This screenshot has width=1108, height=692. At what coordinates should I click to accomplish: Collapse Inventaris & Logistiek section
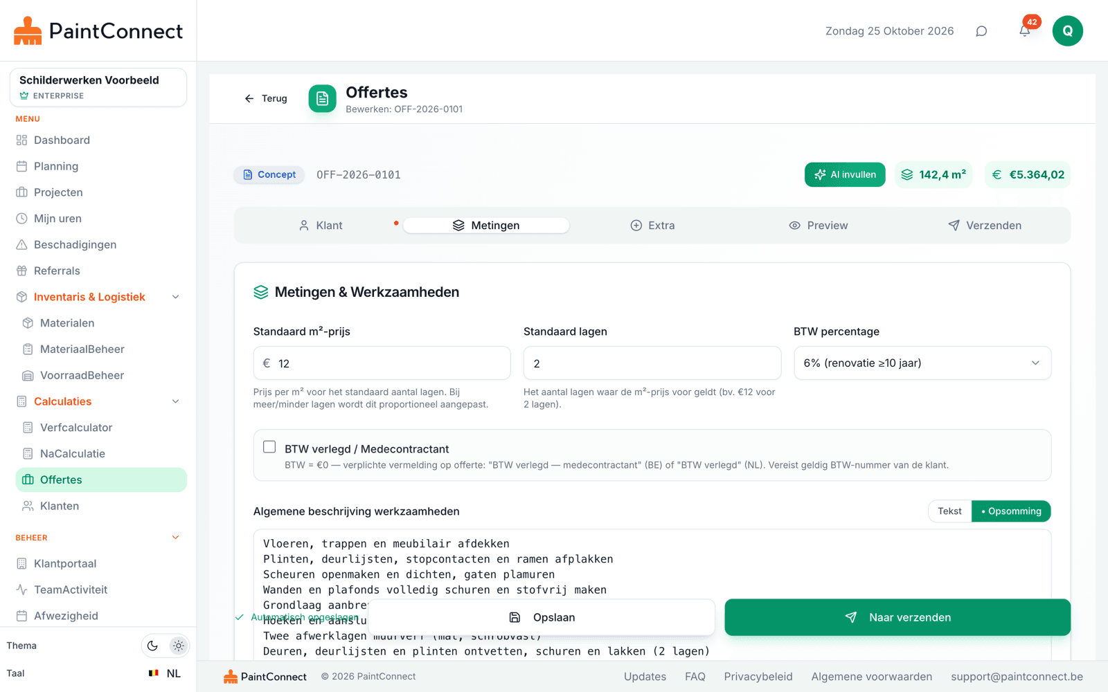(175, 297)
